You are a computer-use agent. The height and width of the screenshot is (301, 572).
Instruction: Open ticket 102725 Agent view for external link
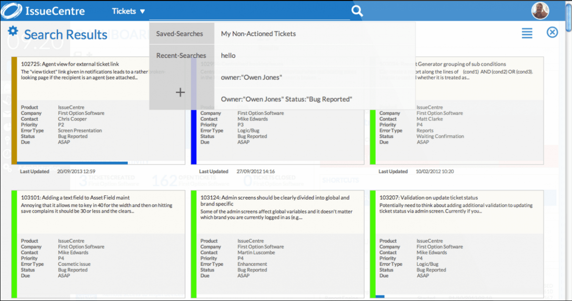pyautogui.click(x=70, y=64)
